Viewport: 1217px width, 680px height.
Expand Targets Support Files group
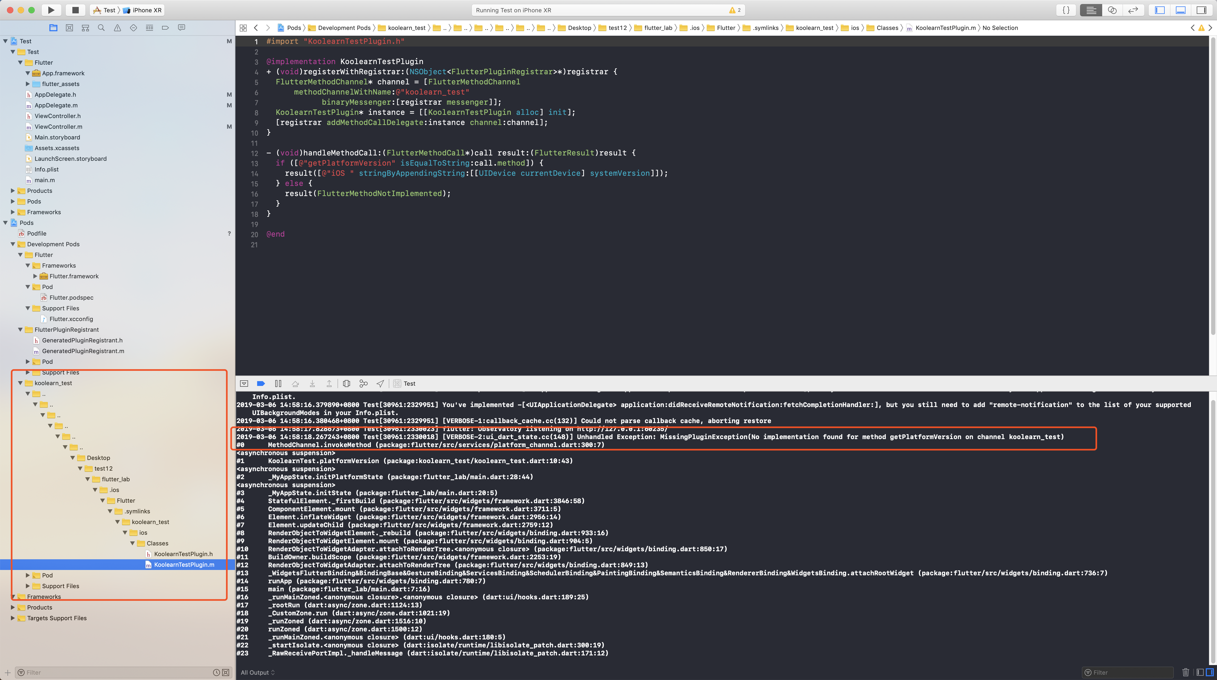(13, 618)
